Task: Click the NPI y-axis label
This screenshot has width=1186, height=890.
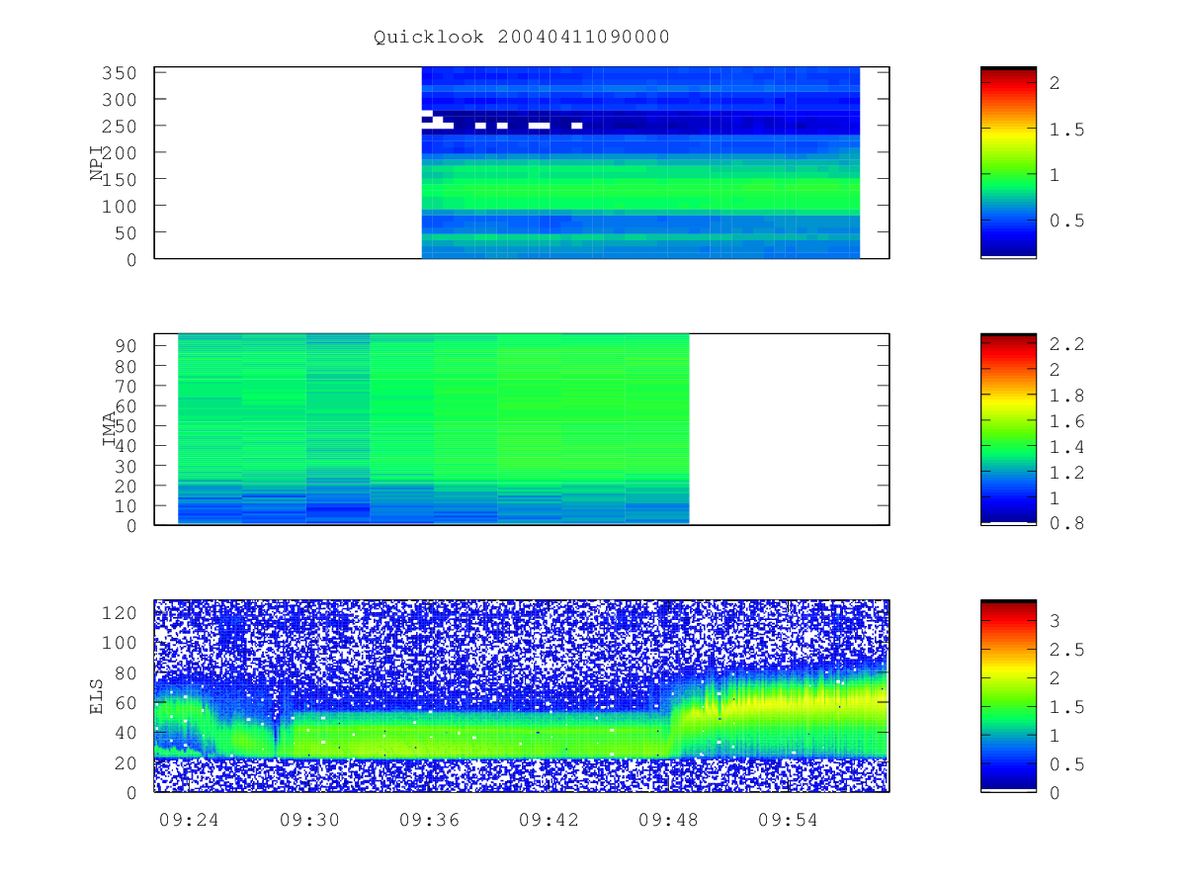Action: pyautogui.click(x=97, y=163)
